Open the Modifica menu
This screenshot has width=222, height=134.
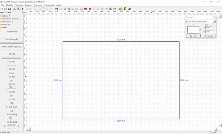(9, 5)
